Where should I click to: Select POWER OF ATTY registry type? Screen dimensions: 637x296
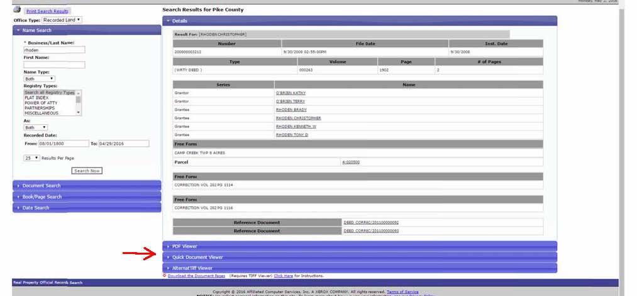pos(37,103)
